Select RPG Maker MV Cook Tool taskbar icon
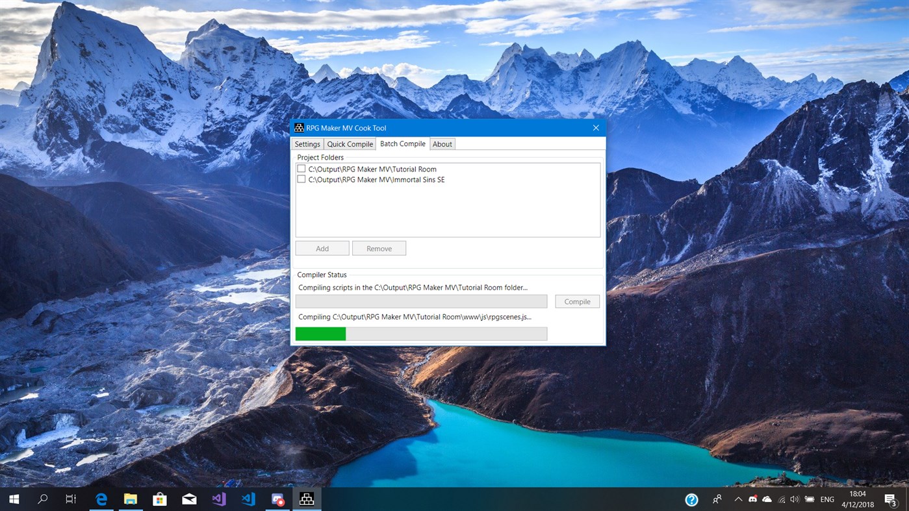The height and width of the screenshot is (511, 909). (307, 499)
